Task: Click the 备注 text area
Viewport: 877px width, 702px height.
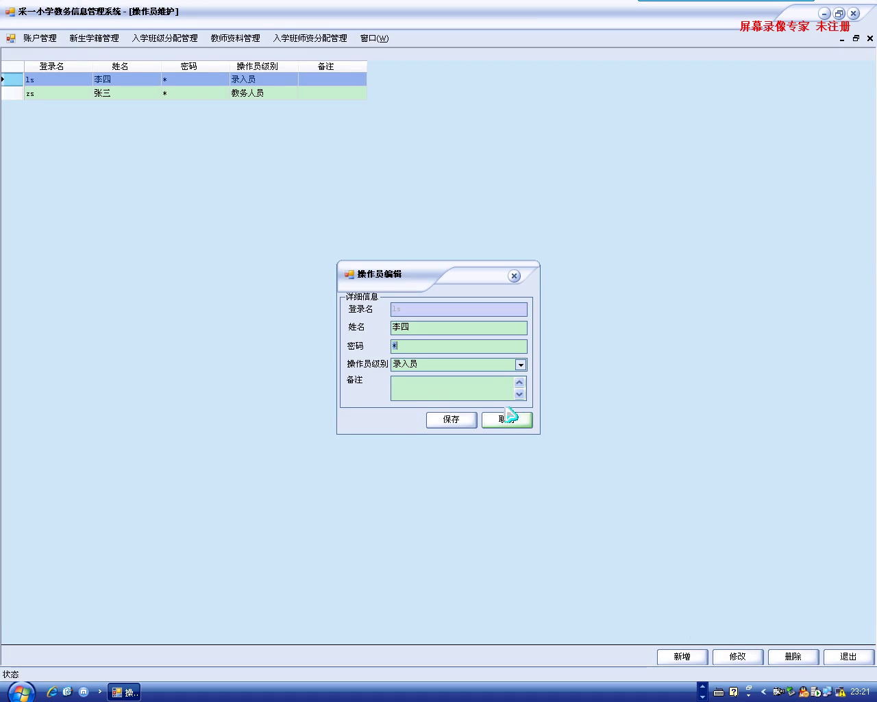Action: [452, 388]
